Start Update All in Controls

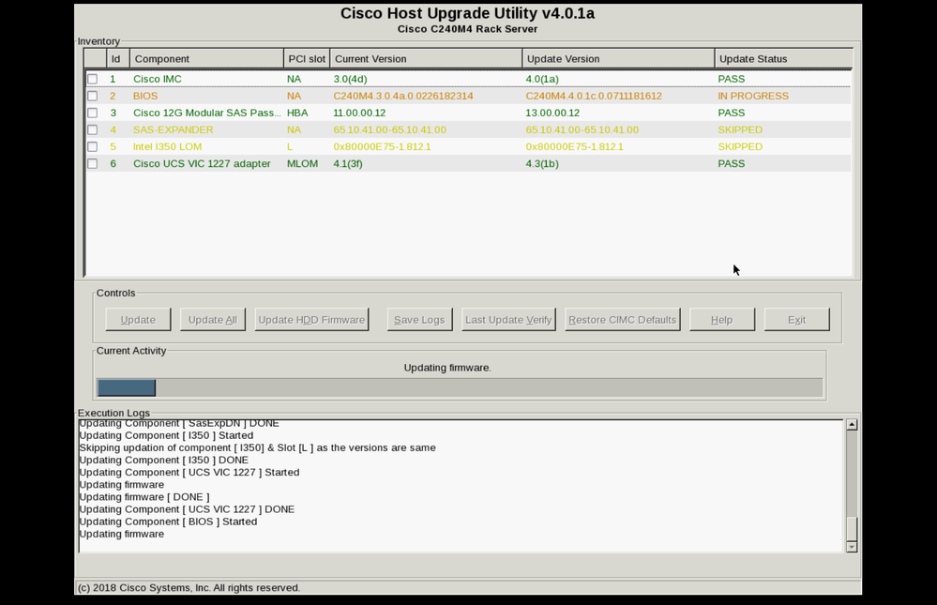coord(213,319)
